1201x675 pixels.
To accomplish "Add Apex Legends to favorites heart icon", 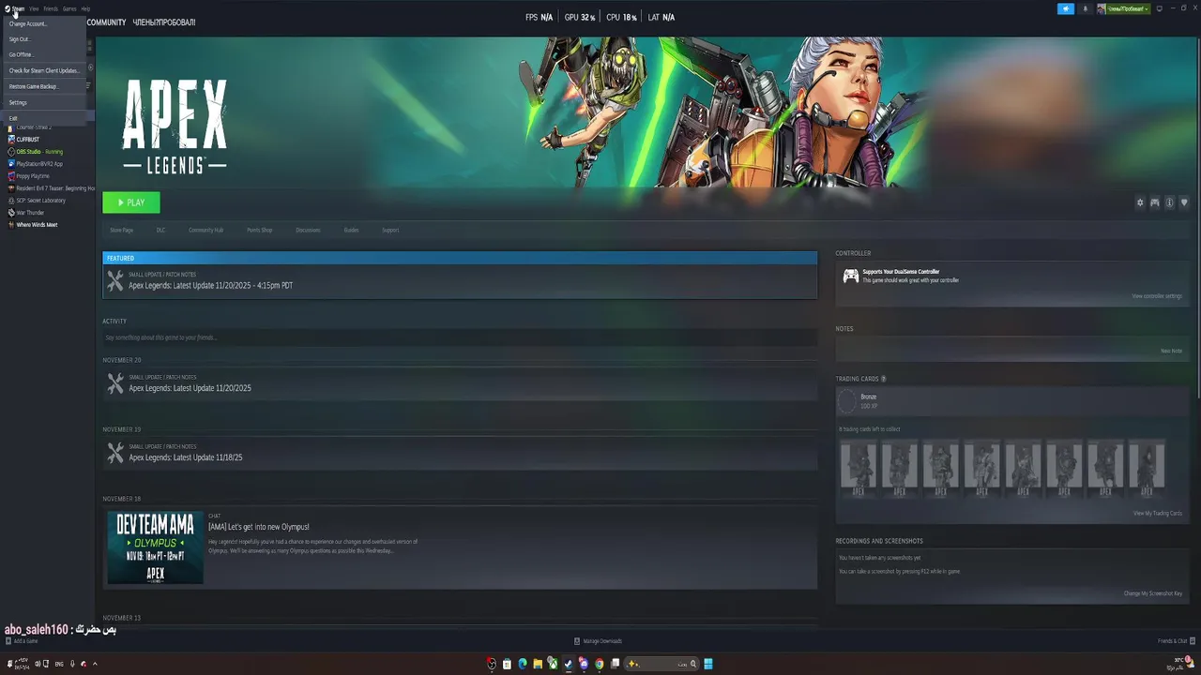I will [1184, 202].
